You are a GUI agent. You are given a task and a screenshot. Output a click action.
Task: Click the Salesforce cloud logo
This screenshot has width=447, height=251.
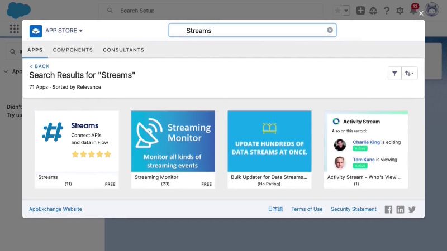point(18,10)
